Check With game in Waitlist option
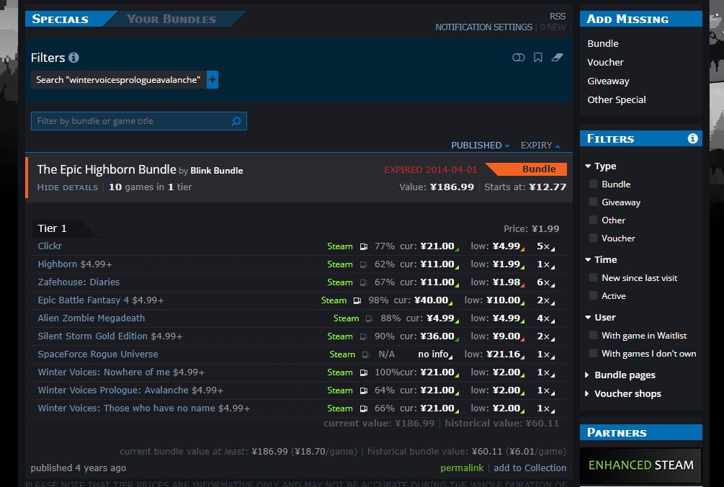 [594, 336]
